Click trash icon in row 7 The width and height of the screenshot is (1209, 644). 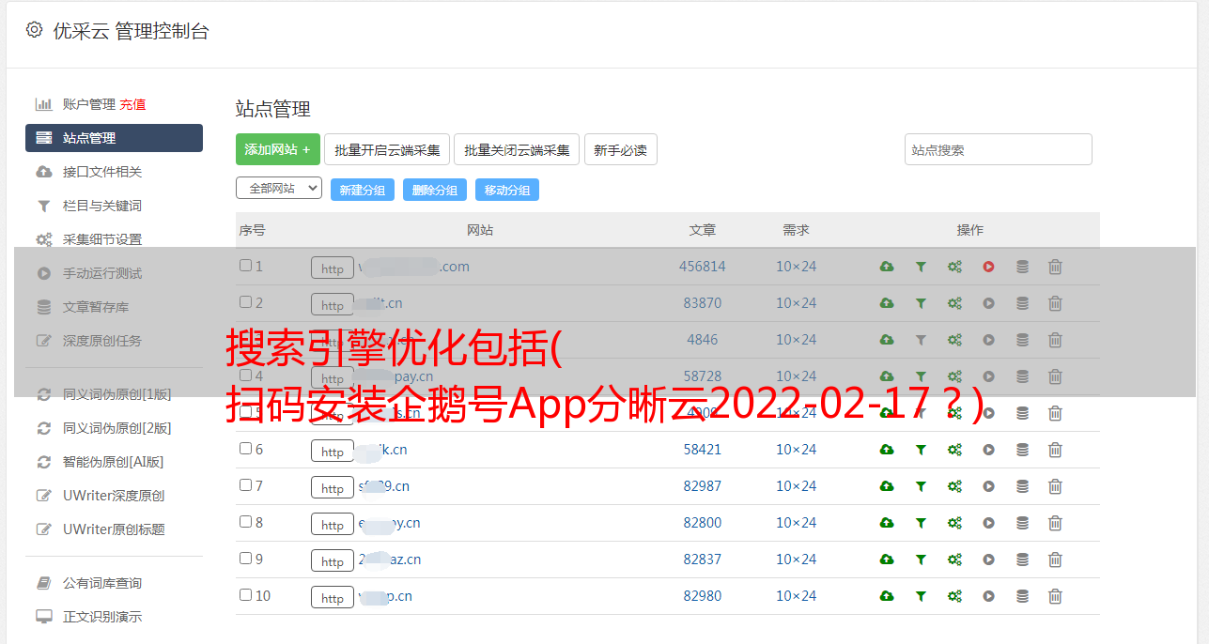[x=1055, y=486]
